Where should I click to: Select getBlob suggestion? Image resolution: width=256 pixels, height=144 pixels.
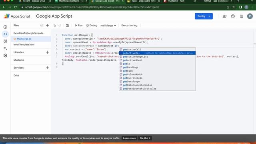[x=157, y=71]
